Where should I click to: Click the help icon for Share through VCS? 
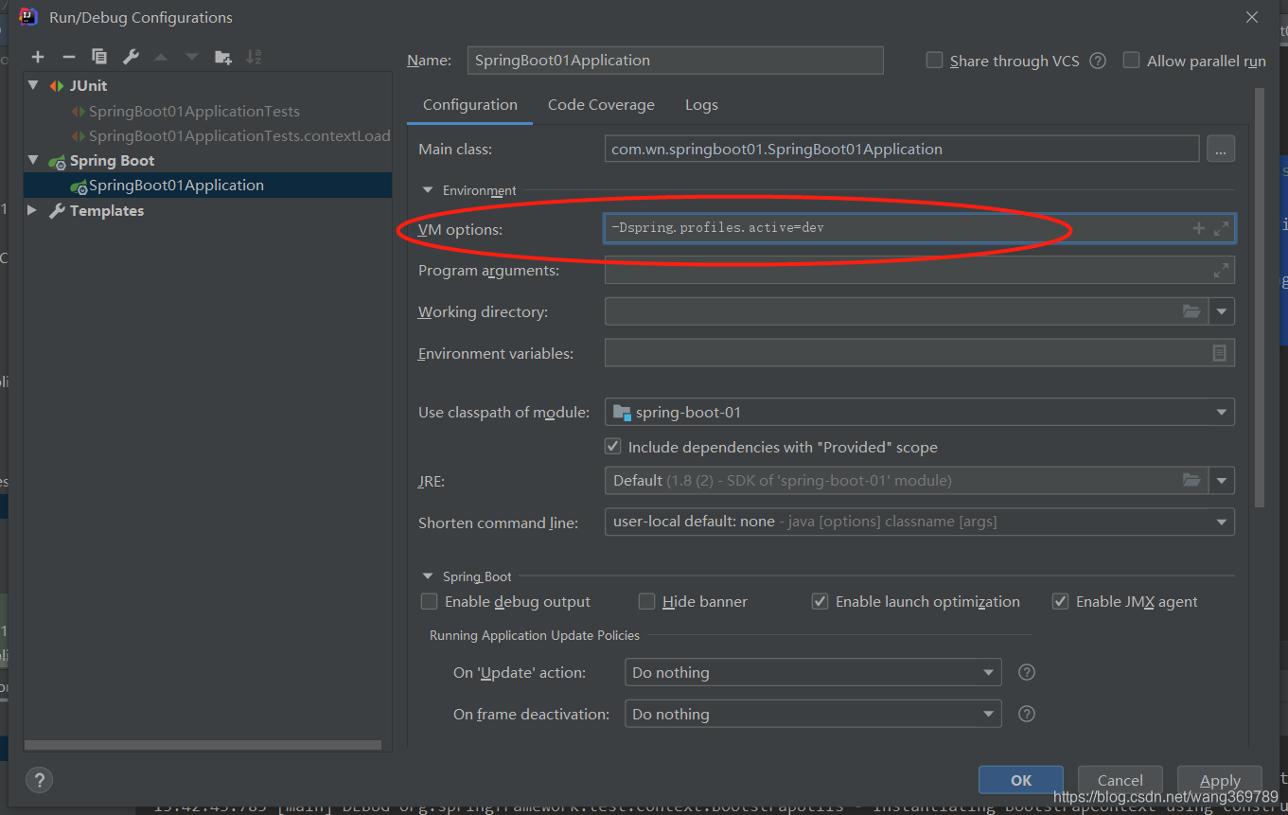pos(1098,61)
